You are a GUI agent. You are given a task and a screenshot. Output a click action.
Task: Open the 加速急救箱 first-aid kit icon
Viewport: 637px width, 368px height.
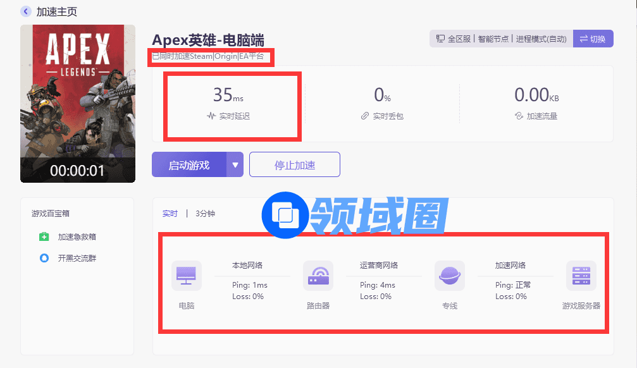(44, 237)
